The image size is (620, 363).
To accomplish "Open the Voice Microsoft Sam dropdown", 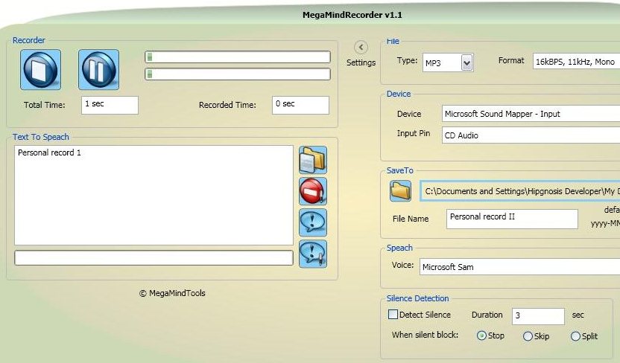I will (x=519, y=267).
